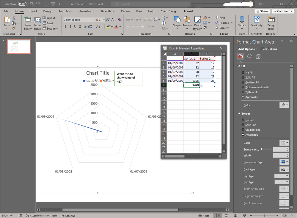
Task: Select Fill & Line paint bucket tab
Action: pyautogui.click(x=241, y=56)
